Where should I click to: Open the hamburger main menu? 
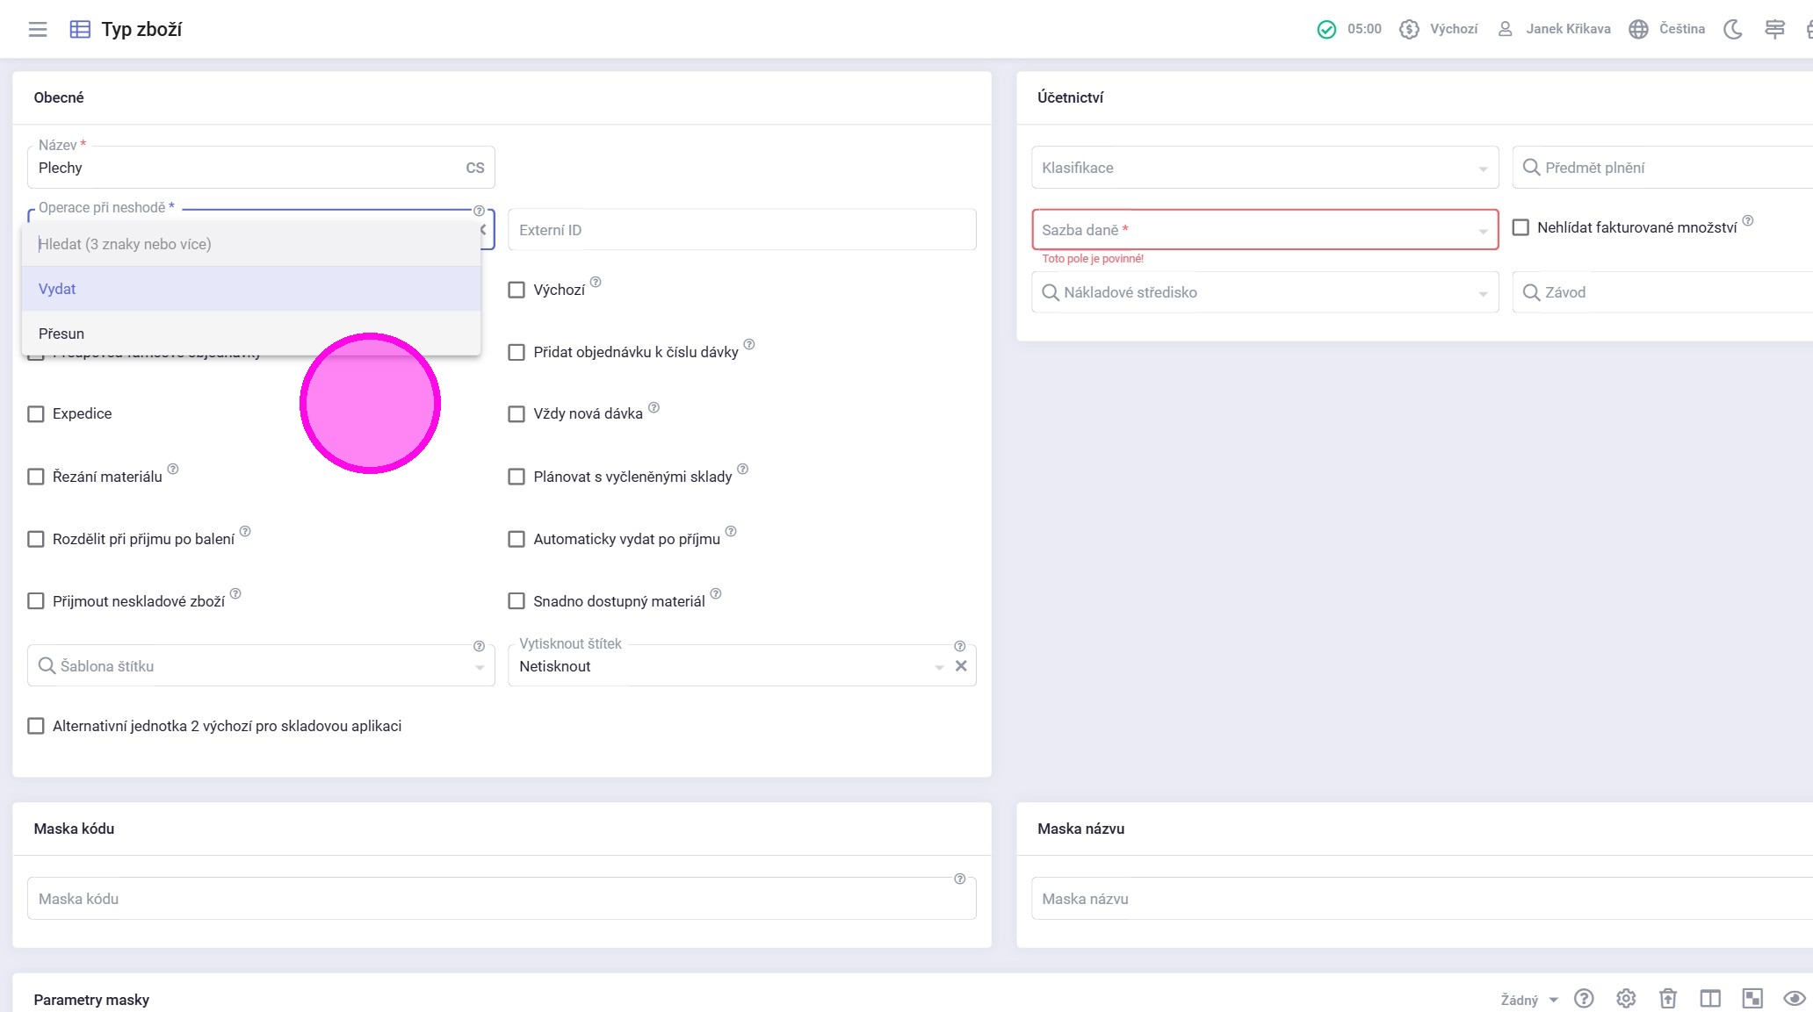(x=38, y=29)
